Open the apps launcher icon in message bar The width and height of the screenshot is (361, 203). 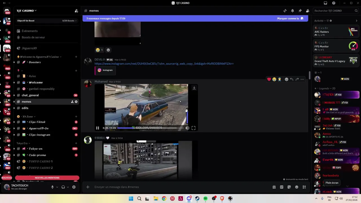[304, 187]
